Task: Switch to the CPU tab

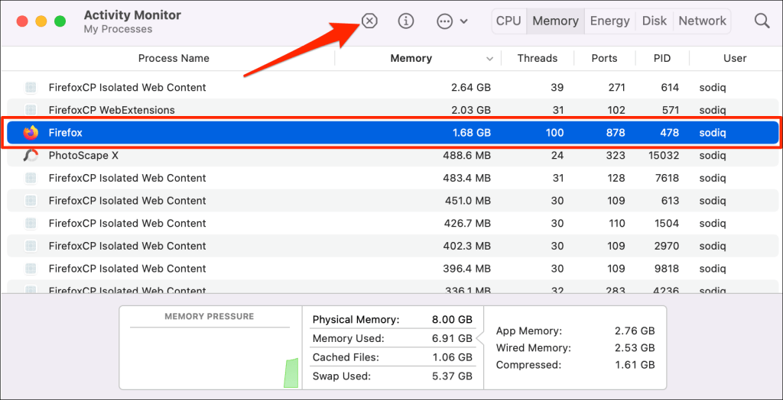Action: [x=508, y=21]
